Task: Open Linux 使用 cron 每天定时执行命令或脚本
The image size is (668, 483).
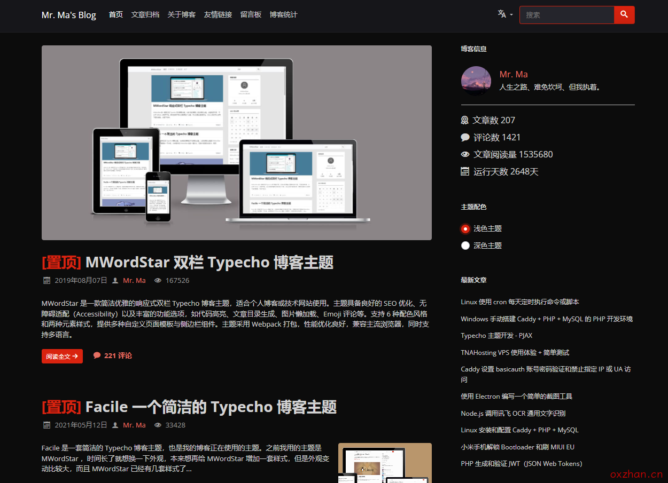Action: point(520,302)
